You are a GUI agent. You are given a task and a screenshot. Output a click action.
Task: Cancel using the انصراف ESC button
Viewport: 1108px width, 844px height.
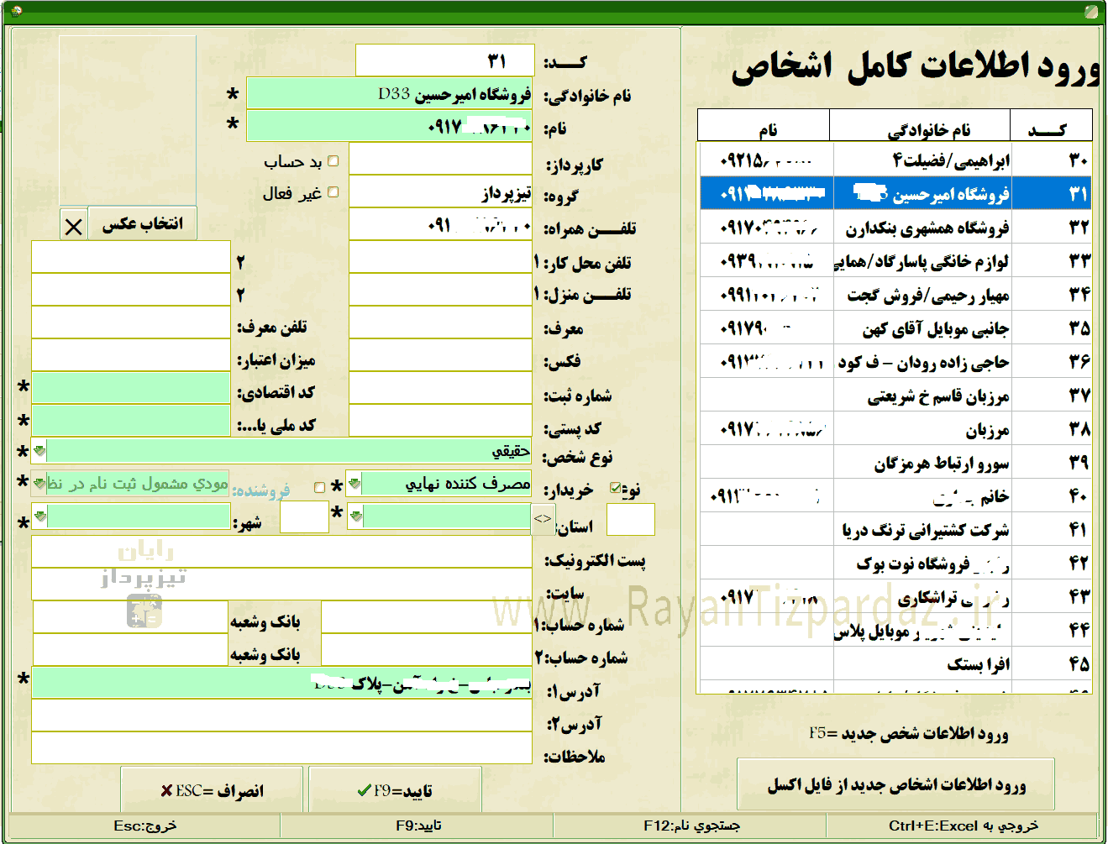click(212, 790)
